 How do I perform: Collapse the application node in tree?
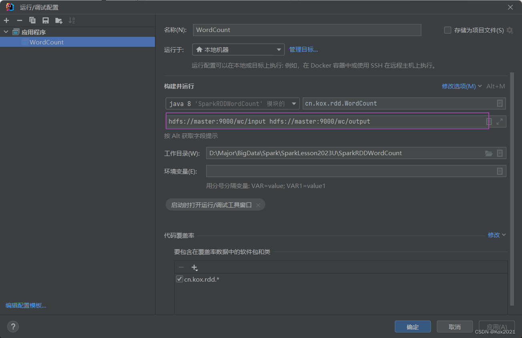pos(6,32)
